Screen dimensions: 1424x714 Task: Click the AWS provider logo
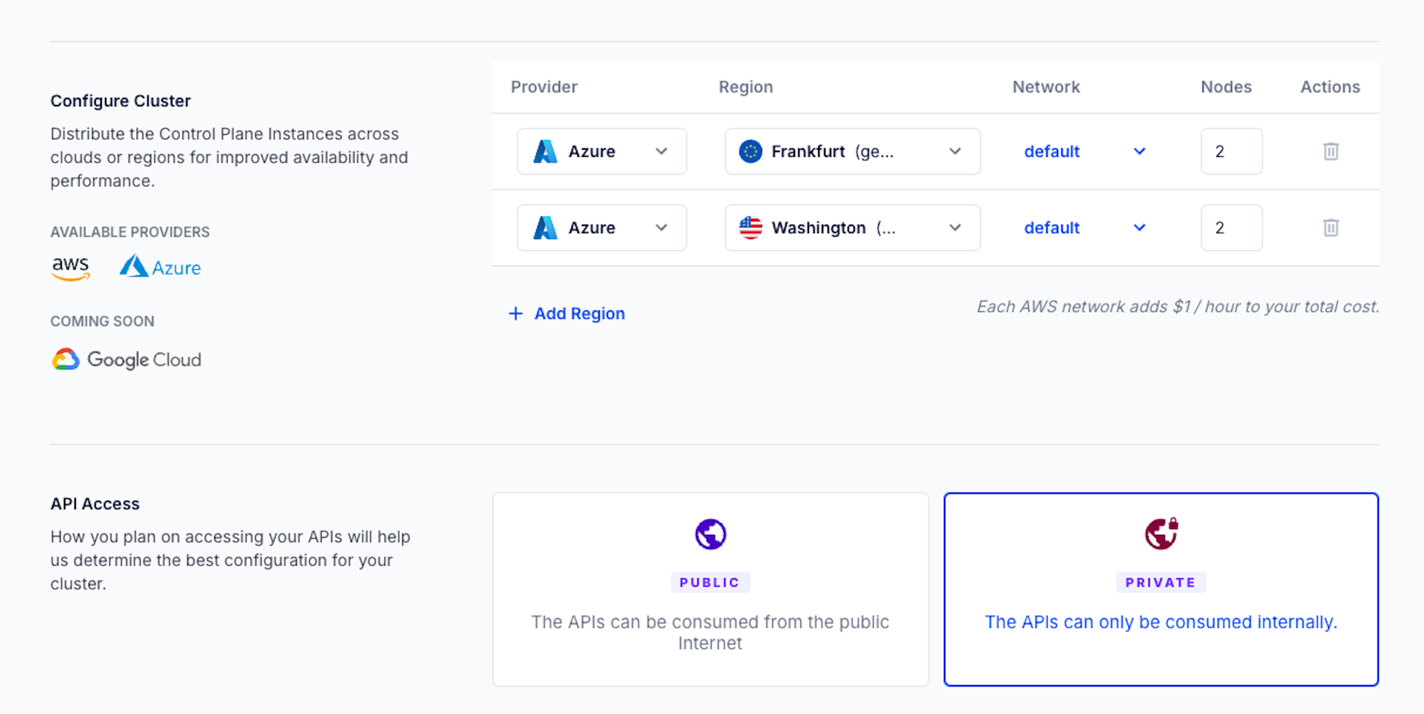(71, 268)
